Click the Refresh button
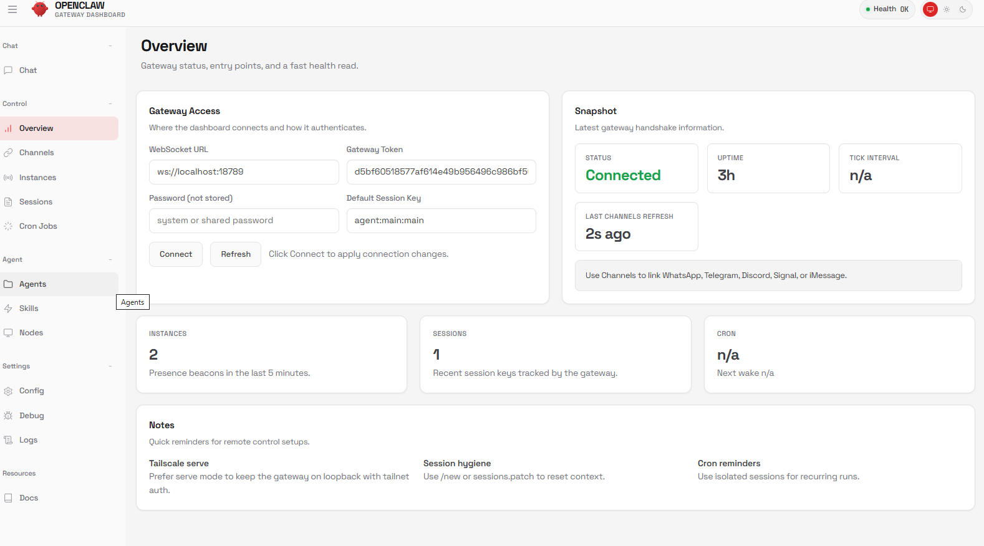Screen dimensions: 984x546 (x=236, y=254)
